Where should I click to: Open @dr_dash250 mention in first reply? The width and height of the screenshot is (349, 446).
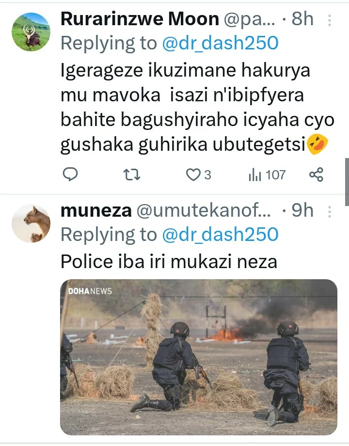[220, 43]
